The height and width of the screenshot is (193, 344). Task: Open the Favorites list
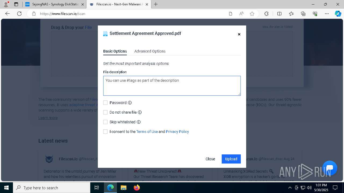(291, 14)
